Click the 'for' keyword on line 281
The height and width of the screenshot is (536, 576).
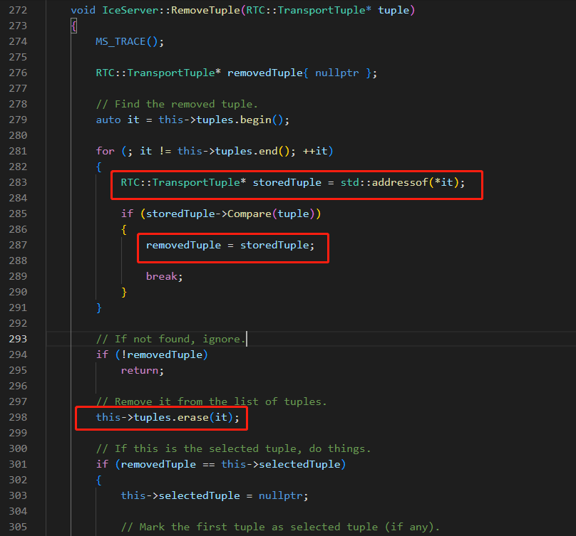coord(105,151)
